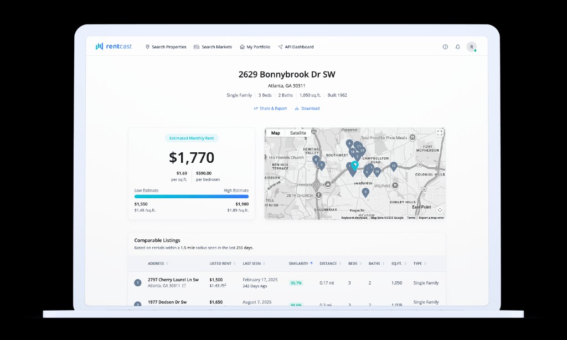Click 2797 Cherry Laurel Ln Sw address
This screenshot has height=340, width=567.
pos(173,280)
